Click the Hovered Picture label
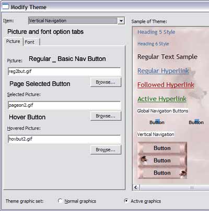 [24, 128]
